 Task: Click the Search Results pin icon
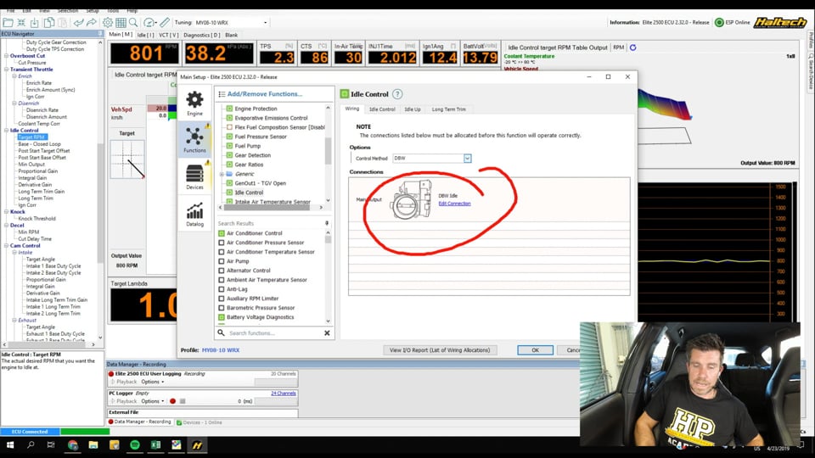(327, 223)
